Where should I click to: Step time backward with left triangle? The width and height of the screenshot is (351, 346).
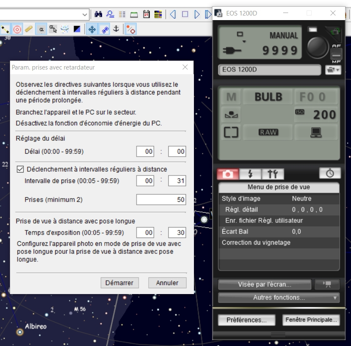173,14
